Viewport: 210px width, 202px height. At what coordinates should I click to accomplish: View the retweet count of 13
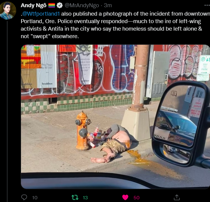85,197
